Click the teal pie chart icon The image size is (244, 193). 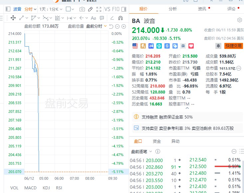159,46
